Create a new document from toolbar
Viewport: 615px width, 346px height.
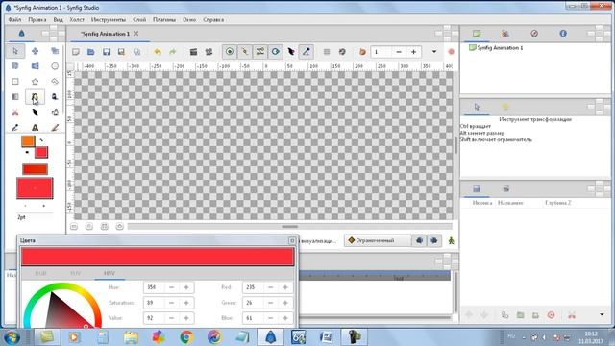76,52
